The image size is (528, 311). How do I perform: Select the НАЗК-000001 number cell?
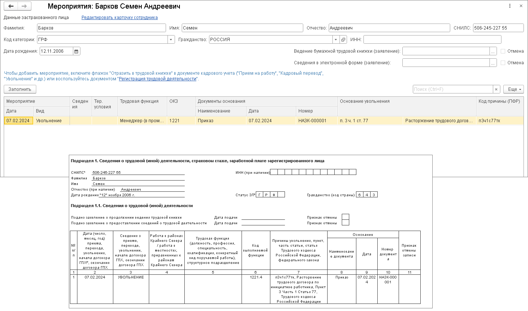pos(317,120)
